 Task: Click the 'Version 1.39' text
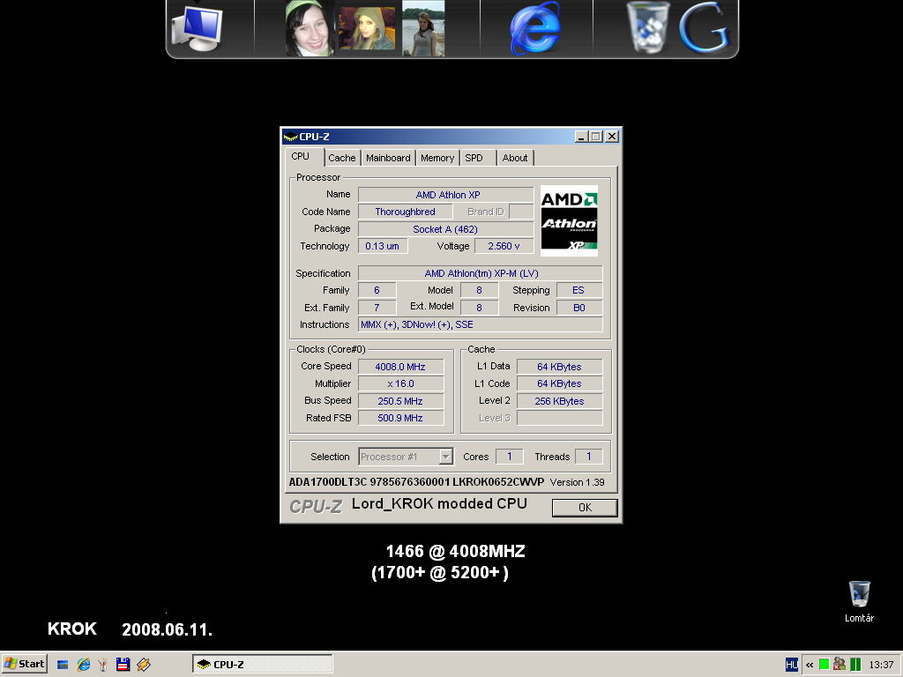coord(577,482)
